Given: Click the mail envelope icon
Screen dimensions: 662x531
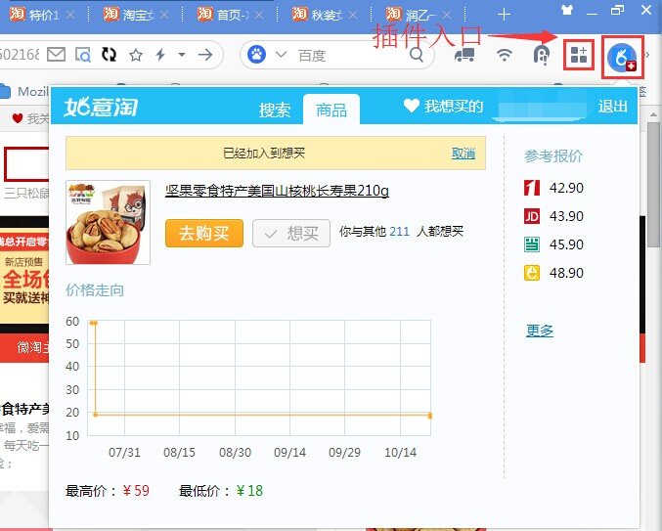Looking at the screenshot, I should pyautogui.click(x=56, y=55).
